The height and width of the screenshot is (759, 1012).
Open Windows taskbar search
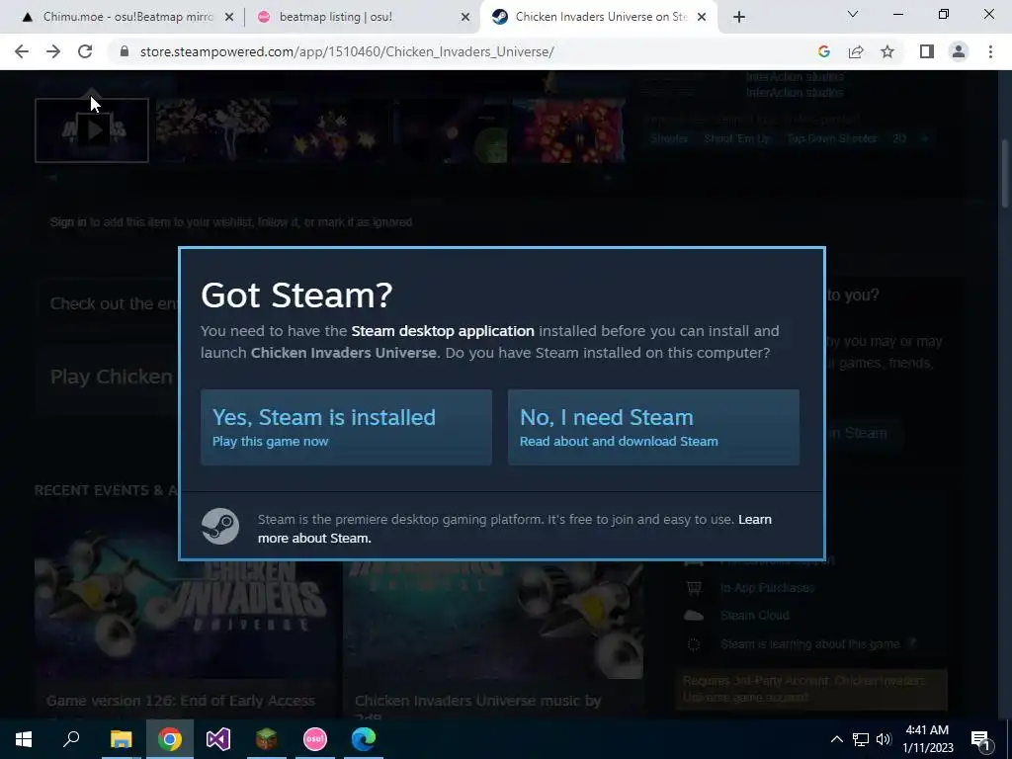tap(71, 739)
